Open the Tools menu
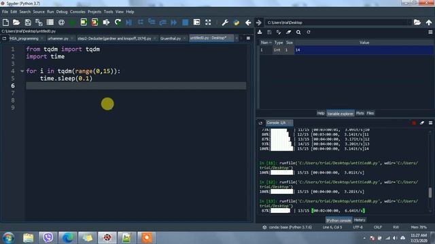 point(109,12)
